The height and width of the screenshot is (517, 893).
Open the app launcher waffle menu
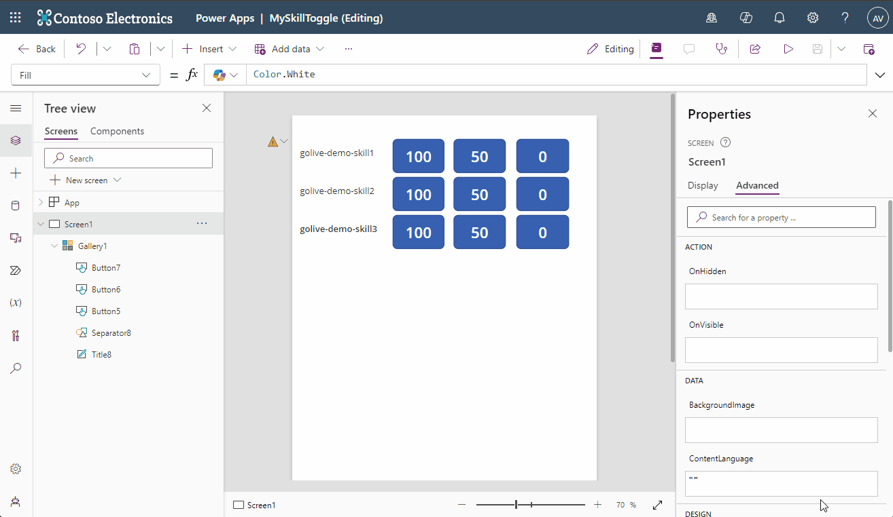(16, 18)
